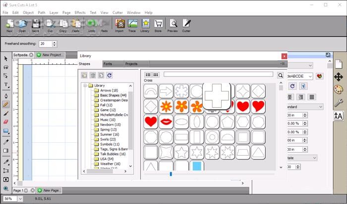Screen dimensions: 347x204
Task: Open the AA text panel icon
Action: [339, 116]
